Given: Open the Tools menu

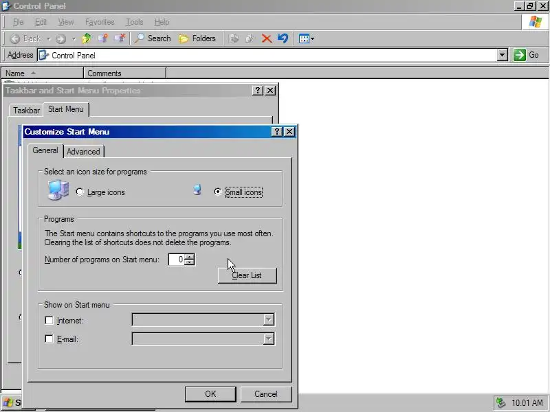Looking at the screenshot, I should click(135, 22).
